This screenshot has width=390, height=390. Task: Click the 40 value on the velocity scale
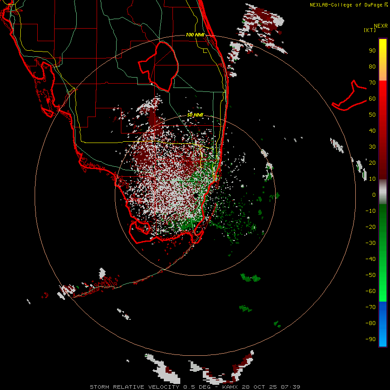[372, 130]
